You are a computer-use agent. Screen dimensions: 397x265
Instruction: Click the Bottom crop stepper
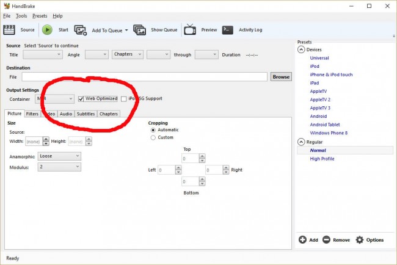[x=202, y=181]
